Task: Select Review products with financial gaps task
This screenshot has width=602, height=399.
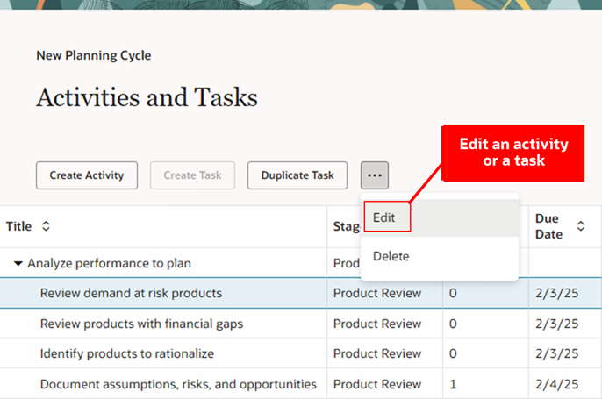Action: pyautogui.click(x=141, y=324)
